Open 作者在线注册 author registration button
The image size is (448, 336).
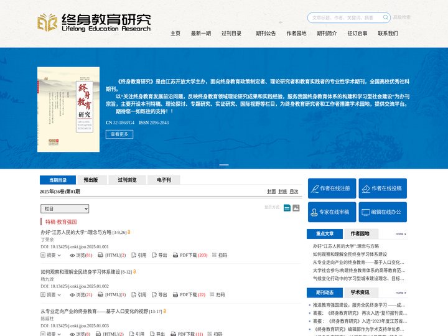[x=332, y=189]
